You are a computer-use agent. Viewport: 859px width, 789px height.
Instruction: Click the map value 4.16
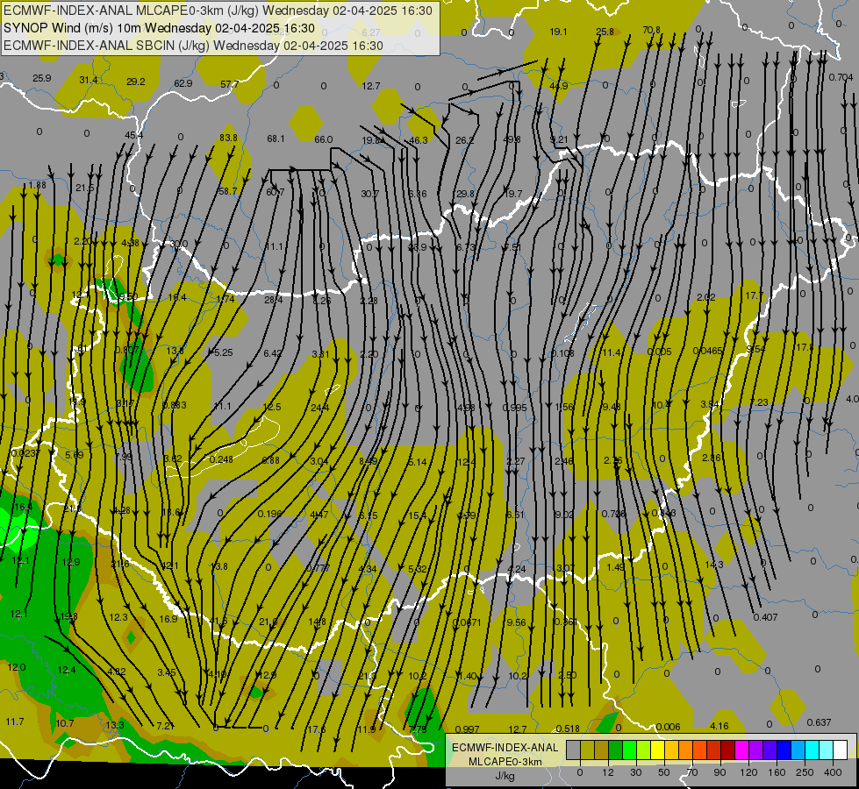click(719, 726)
